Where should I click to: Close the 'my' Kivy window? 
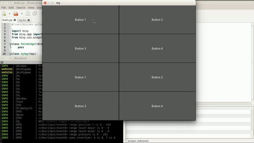coord(45,3)
